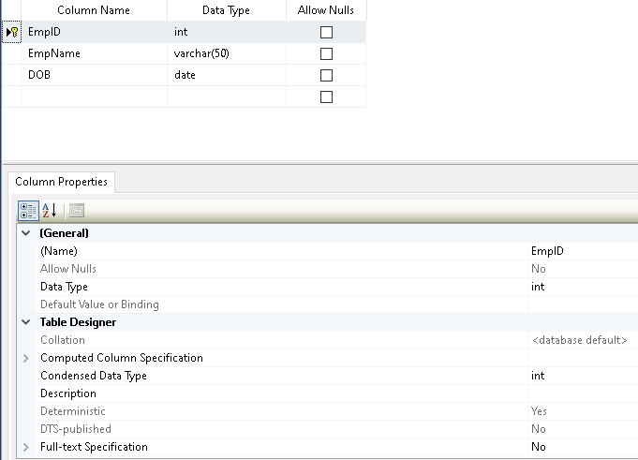Toggle Allow Nulls checkbox for EmpID
Image resolution: width=638 pixels, height=460 pixels.
pyautogui.click(x=326, y=32)
